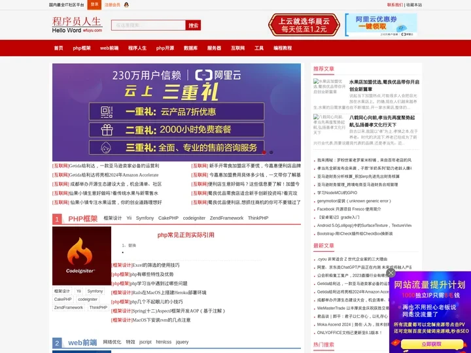The width and height of the screenshot is (471, 353).
Task: Open the web前端 navigation item
Action: click(109, 48)
